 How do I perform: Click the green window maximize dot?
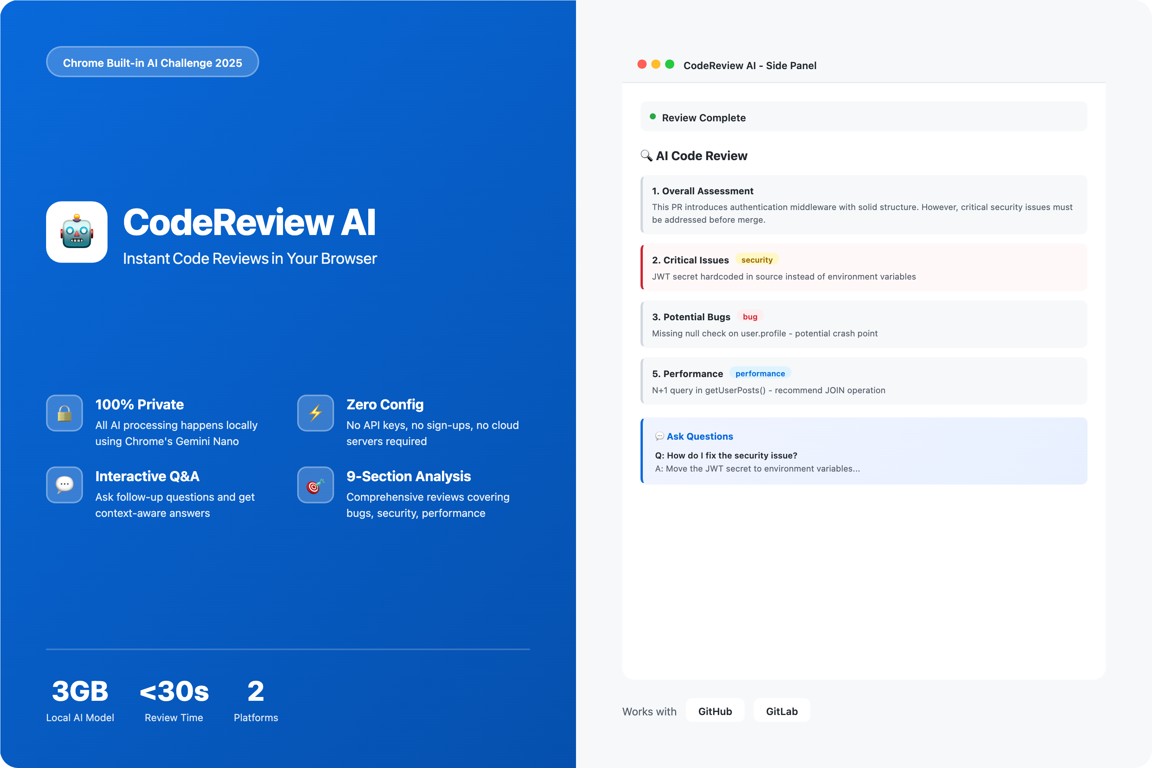[x=670, y=64]
